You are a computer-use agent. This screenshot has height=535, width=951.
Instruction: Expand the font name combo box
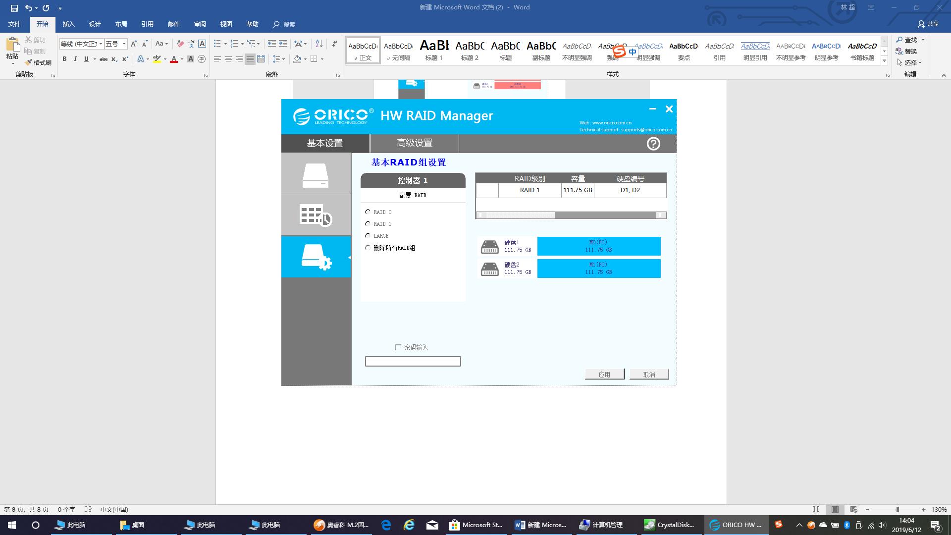click(x=101, y=44)
